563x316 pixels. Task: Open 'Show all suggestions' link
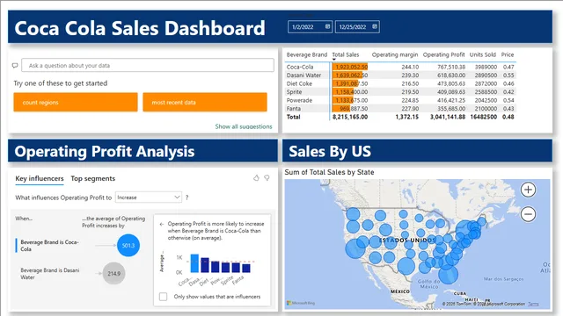tap(244, 126)
